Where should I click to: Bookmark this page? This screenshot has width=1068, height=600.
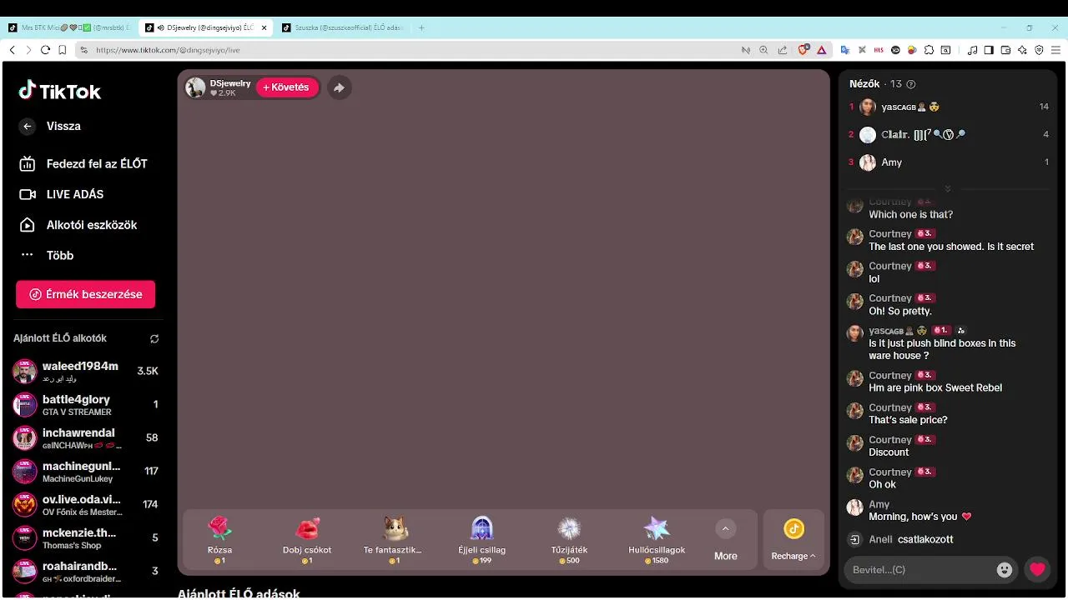[x=63, y=50]
